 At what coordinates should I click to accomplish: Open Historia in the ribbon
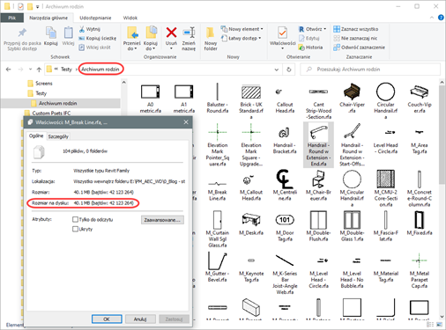point(310,48)
